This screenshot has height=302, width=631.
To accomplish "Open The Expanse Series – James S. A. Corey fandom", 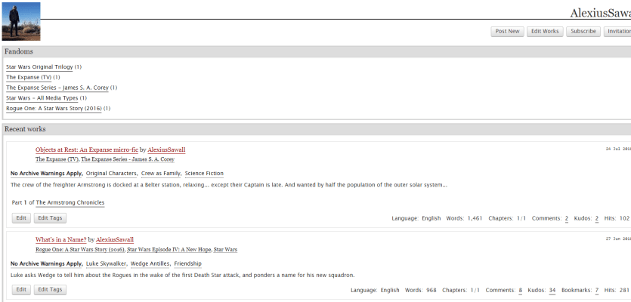I will click(x=57, y=88).
